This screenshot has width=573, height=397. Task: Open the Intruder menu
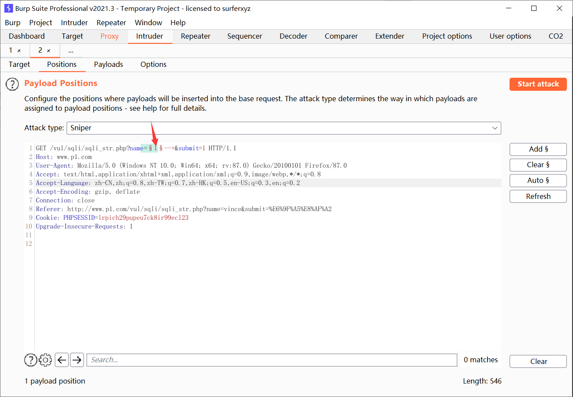click(x=74, y=23)
